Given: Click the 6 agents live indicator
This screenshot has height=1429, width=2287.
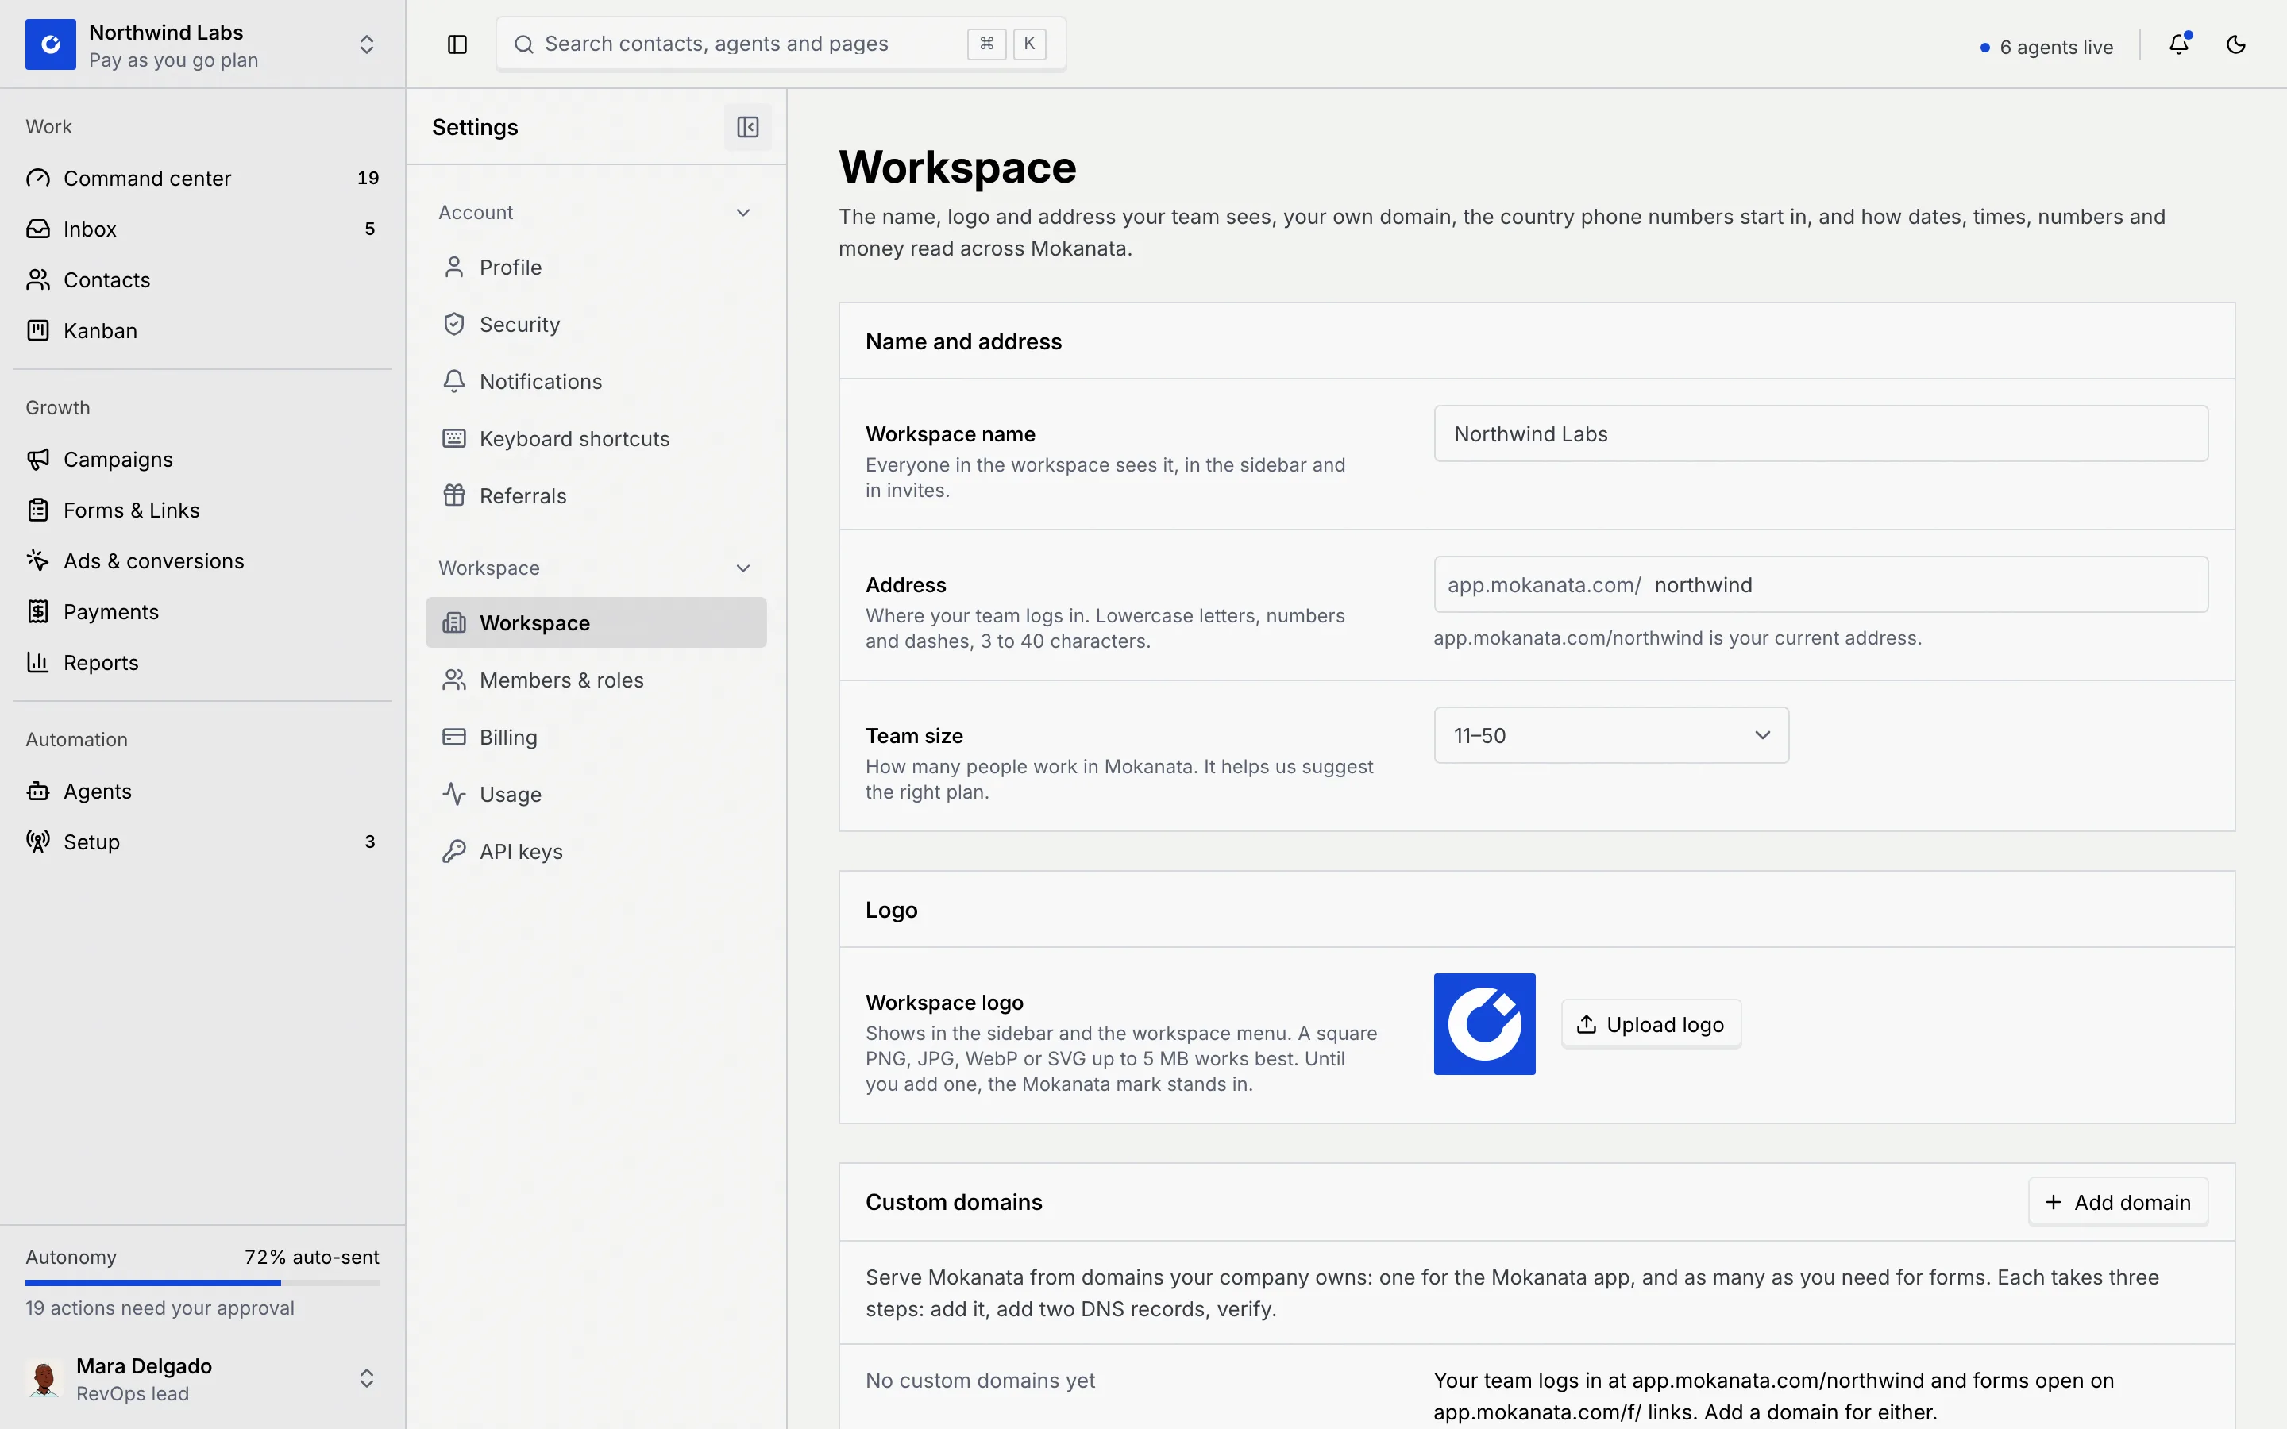Looking at the screenshot, I should 2046,48.
